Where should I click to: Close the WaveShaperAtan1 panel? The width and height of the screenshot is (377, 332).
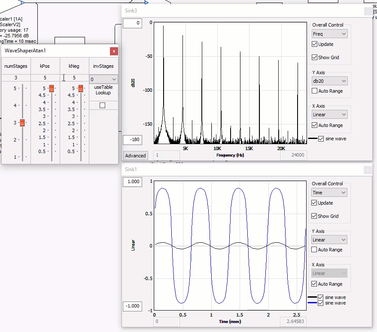(x=114, y=51)
